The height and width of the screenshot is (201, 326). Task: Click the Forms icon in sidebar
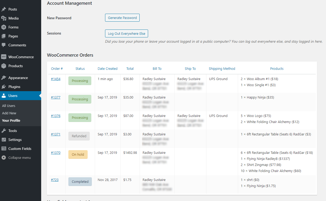click(4, 27)
